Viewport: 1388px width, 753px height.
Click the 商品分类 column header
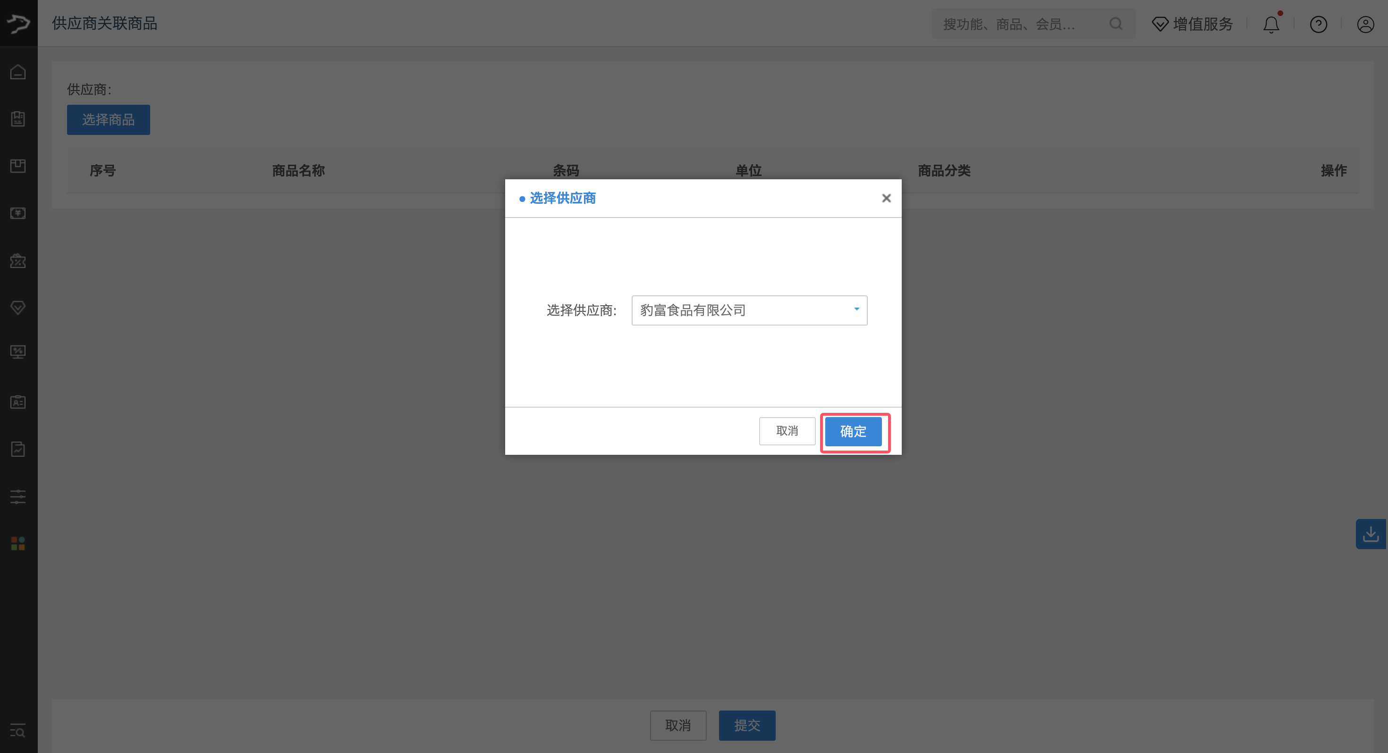[x=945, y=171]
